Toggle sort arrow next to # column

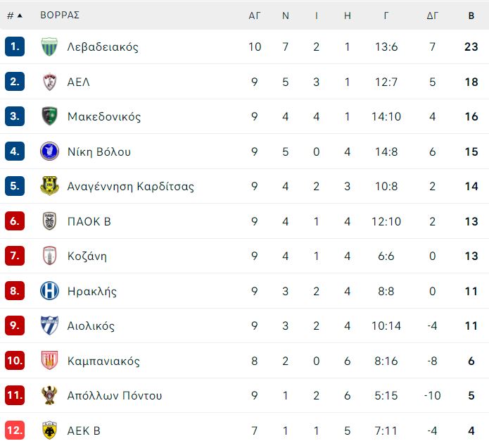(20, 16)
